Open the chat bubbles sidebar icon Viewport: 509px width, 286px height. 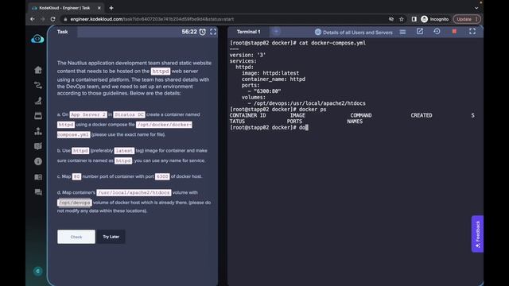[38, 192]
